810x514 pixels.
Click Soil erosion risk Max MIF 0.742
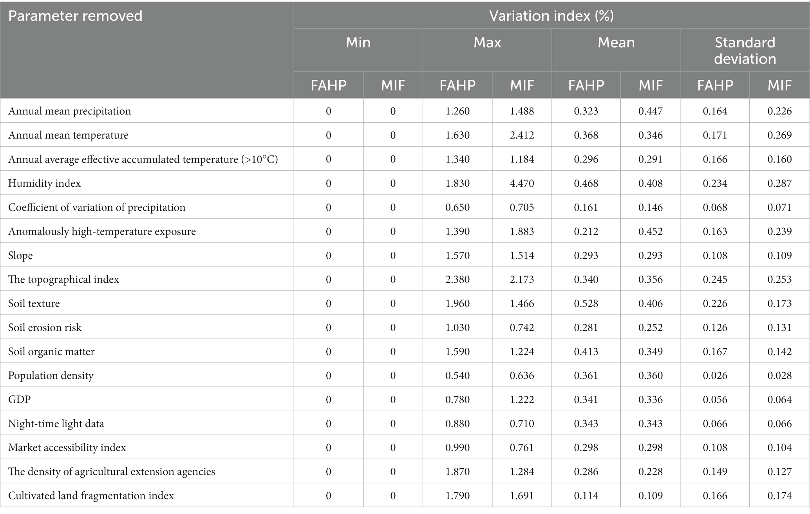522,328
